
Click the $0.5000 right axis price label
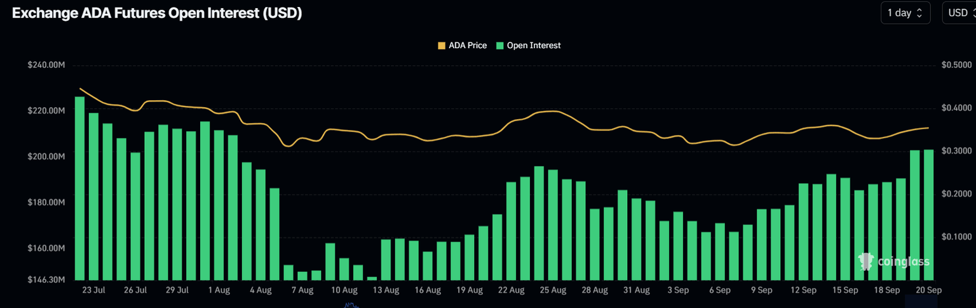[x=956, y=65]
